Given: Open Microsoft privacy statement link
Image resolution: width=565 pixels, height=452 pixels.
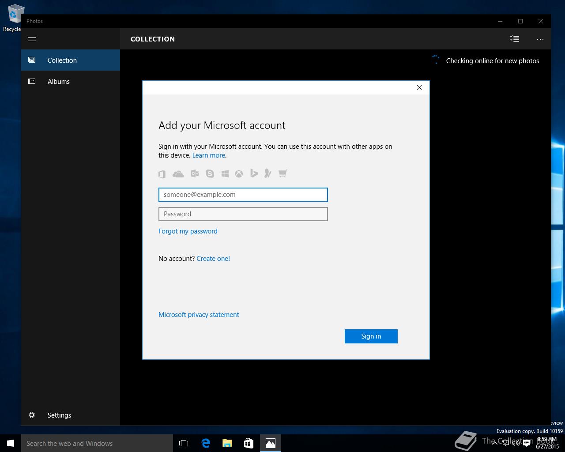Looking at the screenshot, I should click(x=199, y=315).
